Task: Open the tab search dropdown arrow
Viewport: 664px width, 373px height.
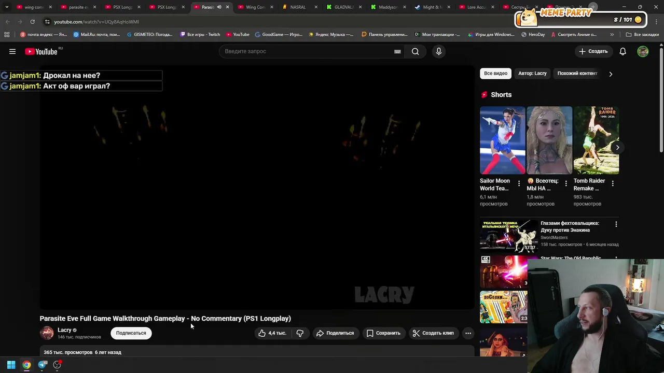Action: coord(7,7)
